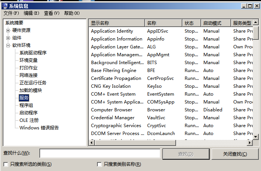
Task: Select 程序组 tree item
Action: coord(26,105)
